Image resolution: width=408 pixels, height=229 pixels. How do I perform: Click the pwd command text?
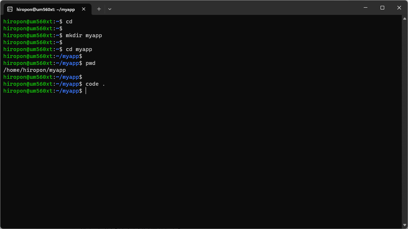[x=90, y=63]
